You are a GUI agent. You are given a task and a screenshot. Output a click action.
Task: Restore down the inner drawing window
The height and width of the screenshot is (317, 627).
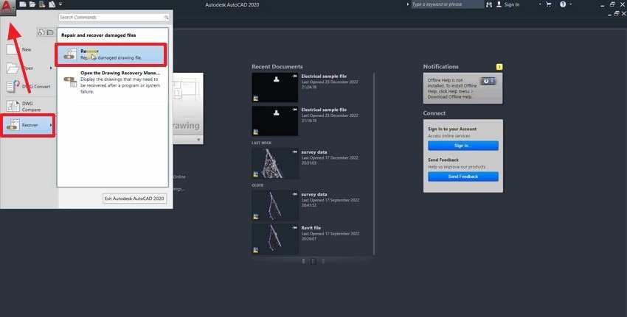[617, 13]
